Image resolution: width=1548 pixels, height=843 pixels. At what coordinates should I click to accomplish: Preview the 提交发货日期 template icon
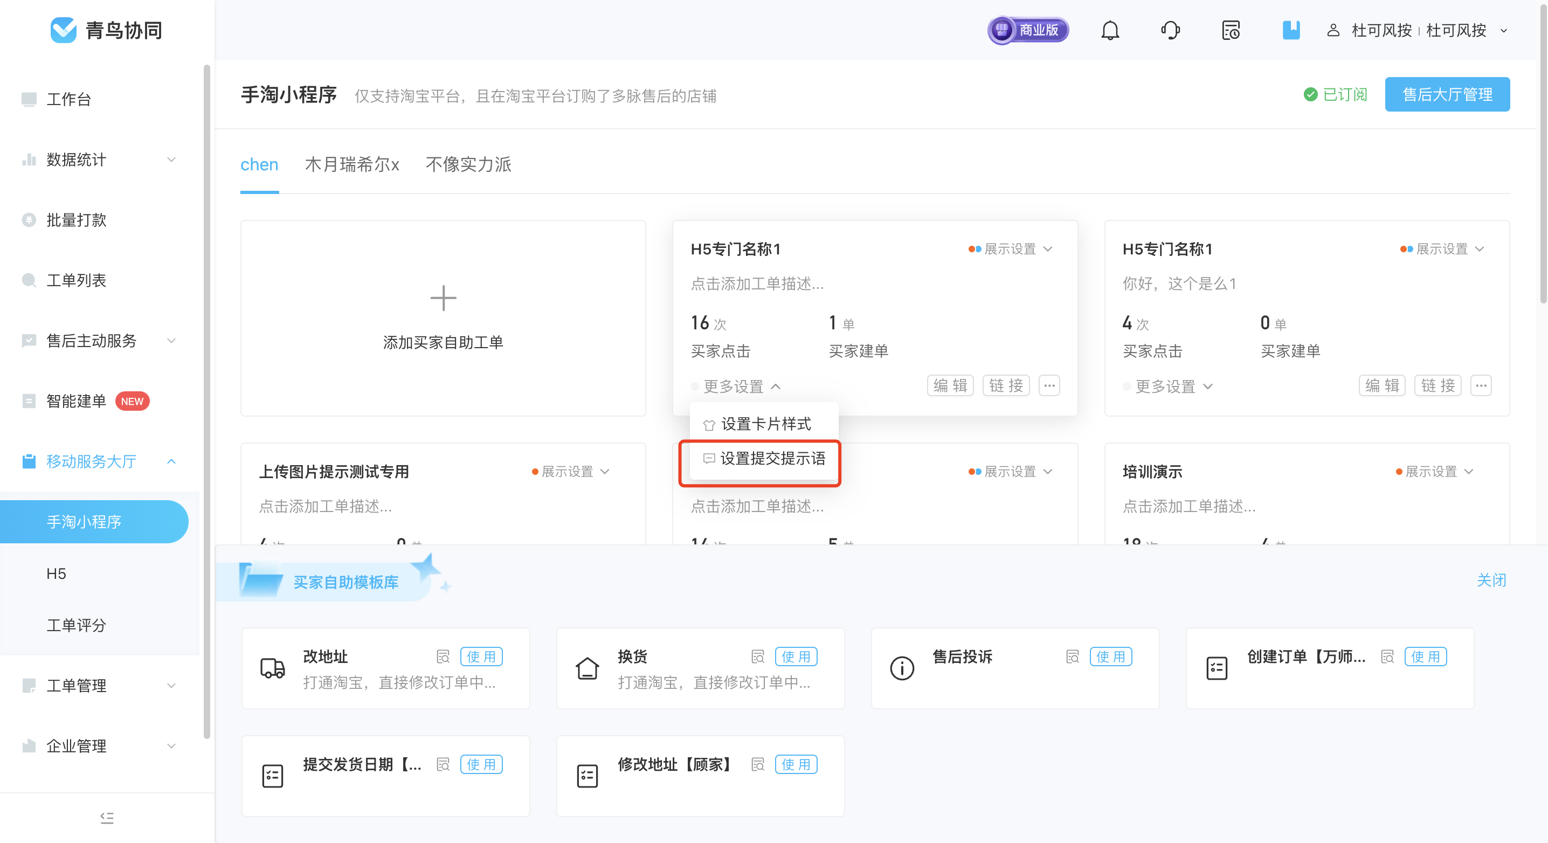443,764
